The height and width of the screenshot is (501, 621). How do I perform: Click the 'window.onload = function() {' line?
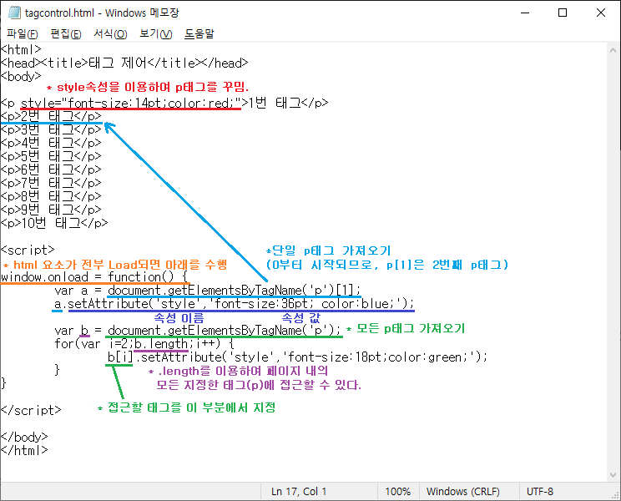[94, 277]
